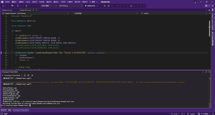Click the 4 个存储库 repositories status button
Image resolution: width=215 pixels, height=115 pixels.
[x=204, y=114]
